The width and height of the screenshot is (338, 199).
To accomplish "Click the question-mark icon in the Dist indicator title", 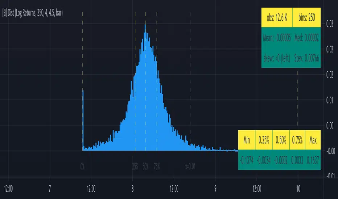I will click(x=4, y=13).
